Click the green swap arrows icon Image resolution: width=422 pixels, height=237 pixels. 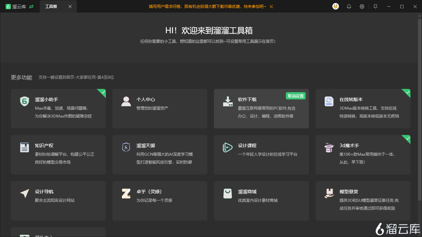31,6
